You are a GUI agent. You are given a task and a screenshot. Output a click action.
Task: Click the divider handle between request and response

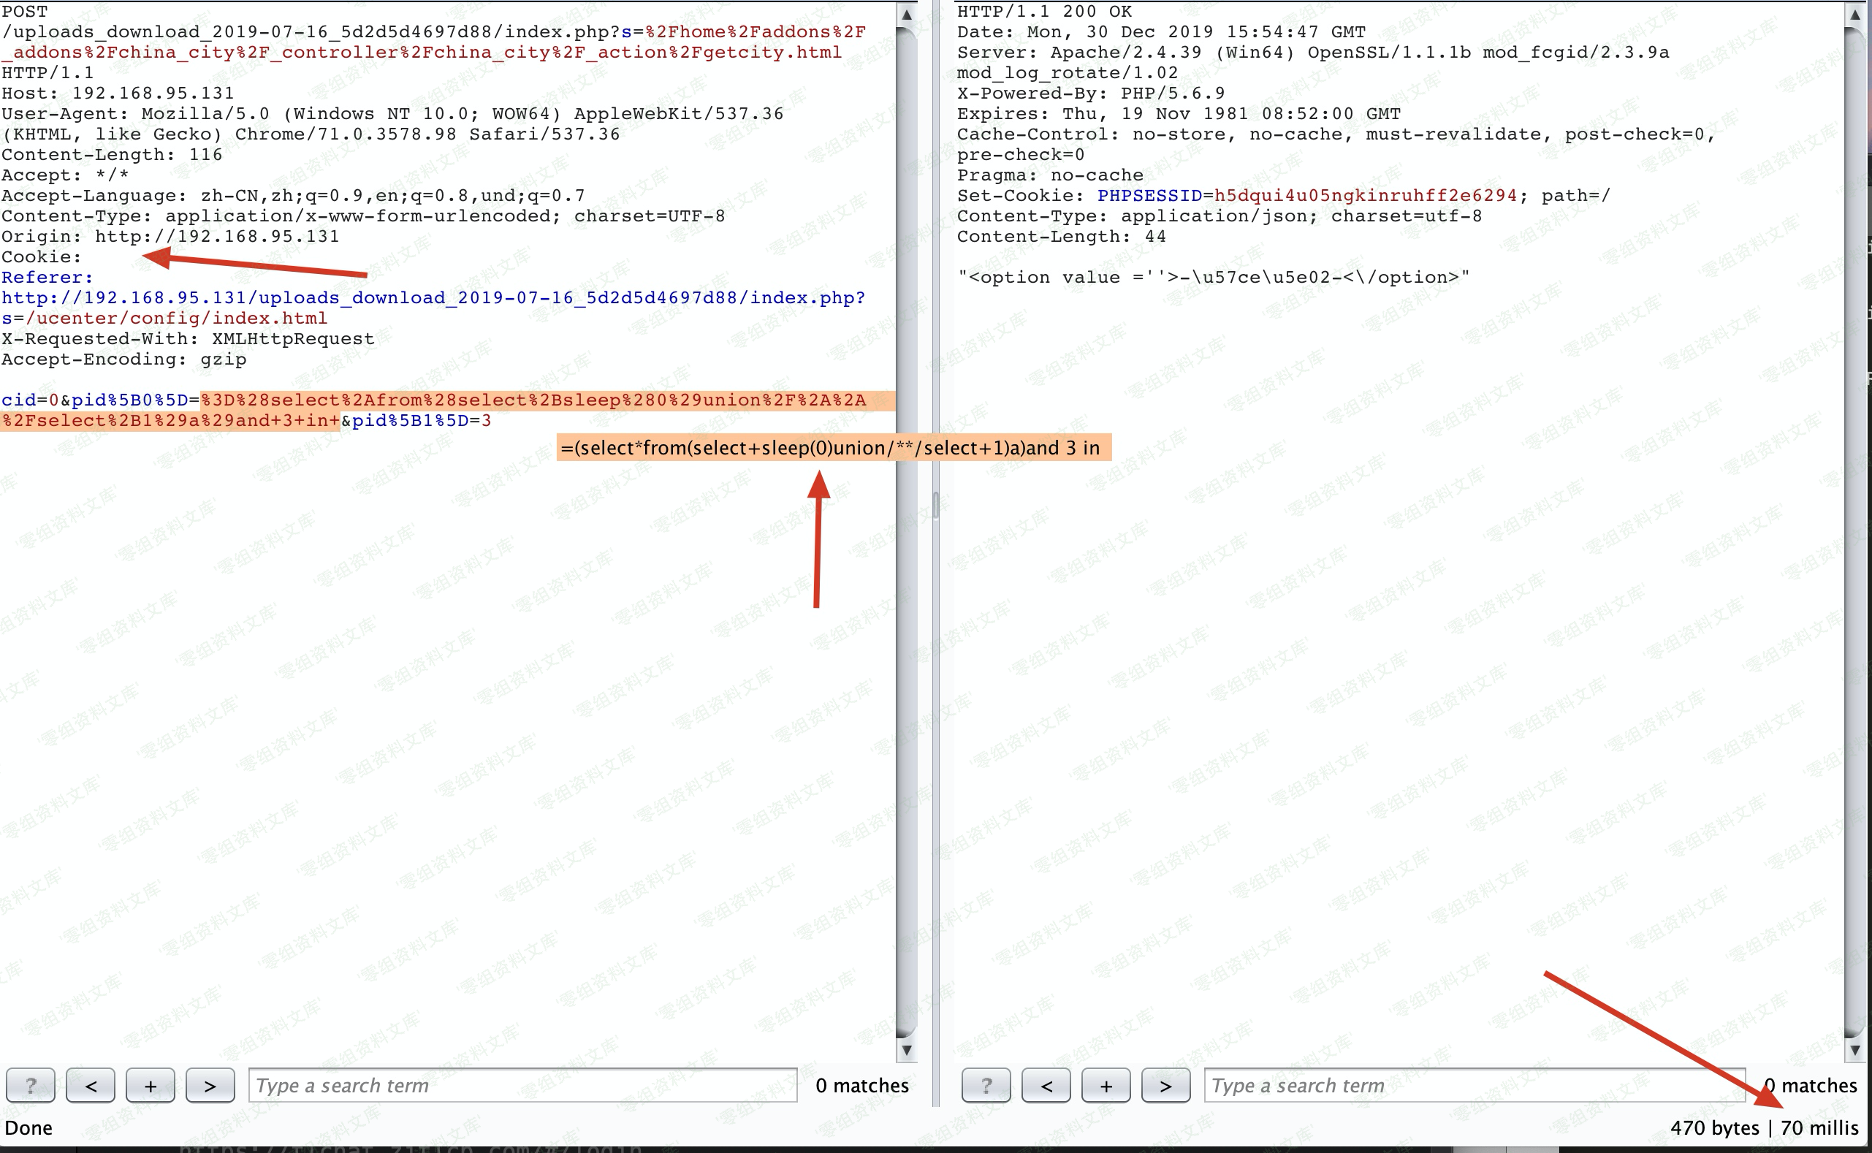click(x=935, y=506)
